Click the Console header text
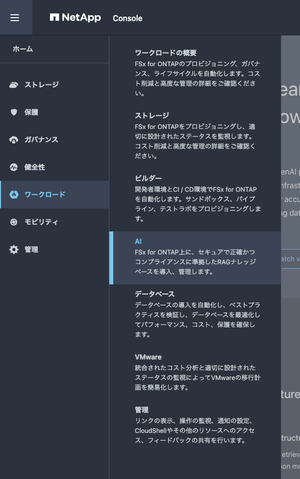This screenshot has width=300, height=479. pyautogui.click(x=127, y=18)
